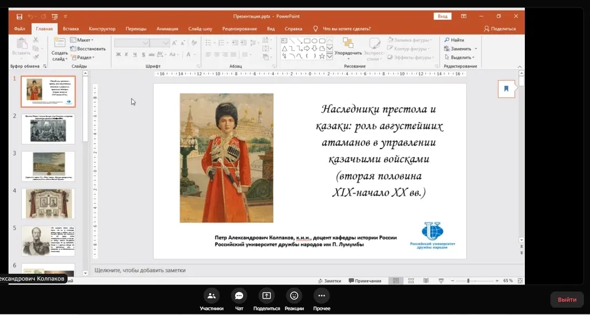Open the font size combo box
This screenshot has width=590, height=315.
point(160,43)
